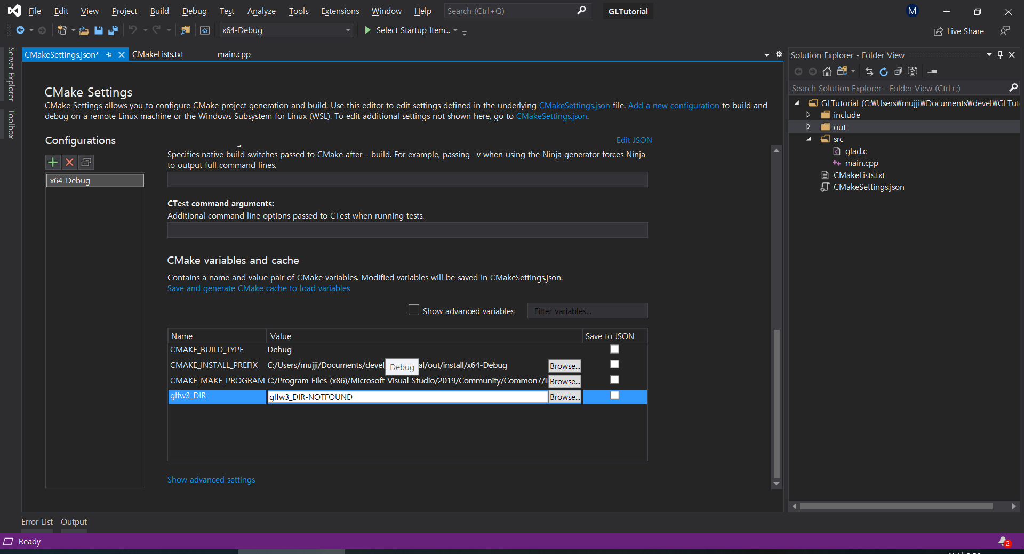Expand the include folder
Image resolution: width=1024 pixels, height=554 pixels.
coord(809,115)
